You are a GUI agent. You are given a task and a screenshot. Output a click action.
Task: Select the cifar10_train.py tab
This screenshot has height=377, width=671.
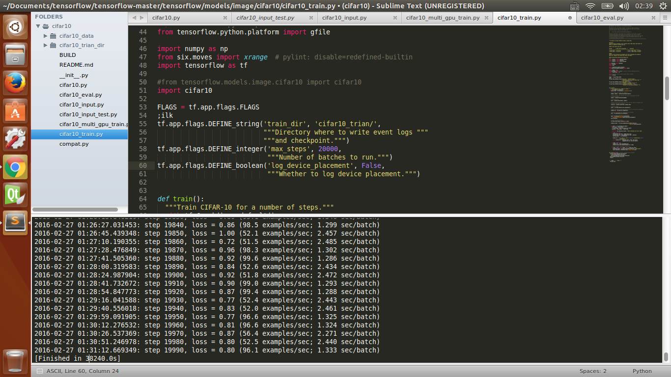(519, 18)
